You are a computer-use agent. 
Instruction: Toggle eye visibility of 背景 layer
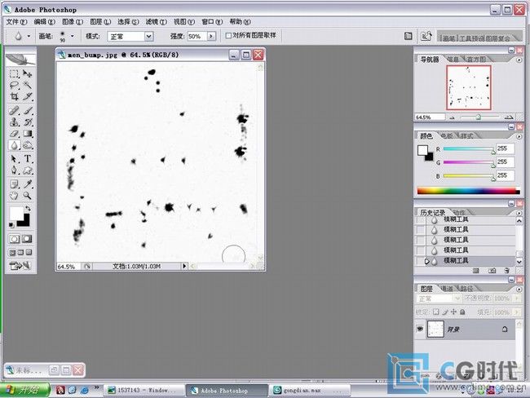point(420,329)
